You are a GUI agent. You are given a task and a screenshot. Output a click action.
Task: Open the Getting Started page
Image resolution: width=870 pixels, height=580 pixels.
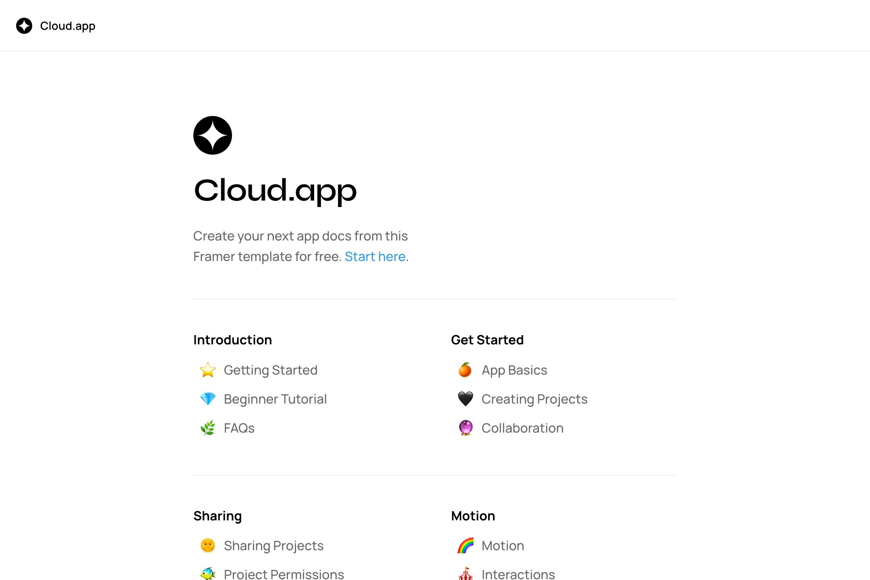pyautogui.click(x=271, y=370)
